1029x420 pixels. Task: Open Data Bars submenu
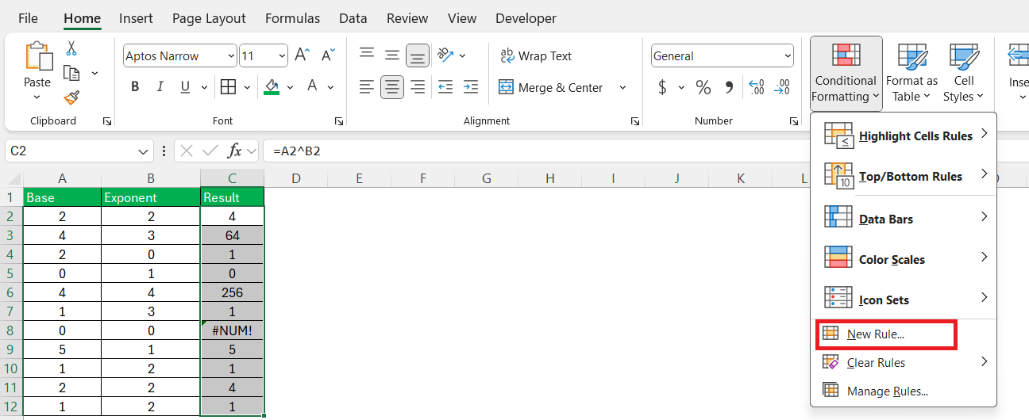(904, 219)
